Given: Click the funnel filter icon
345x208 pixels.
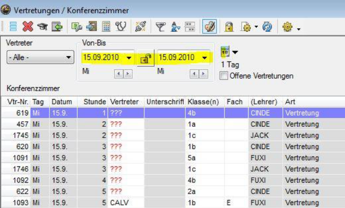Looking at the screenshot, I should pos(160,27).
